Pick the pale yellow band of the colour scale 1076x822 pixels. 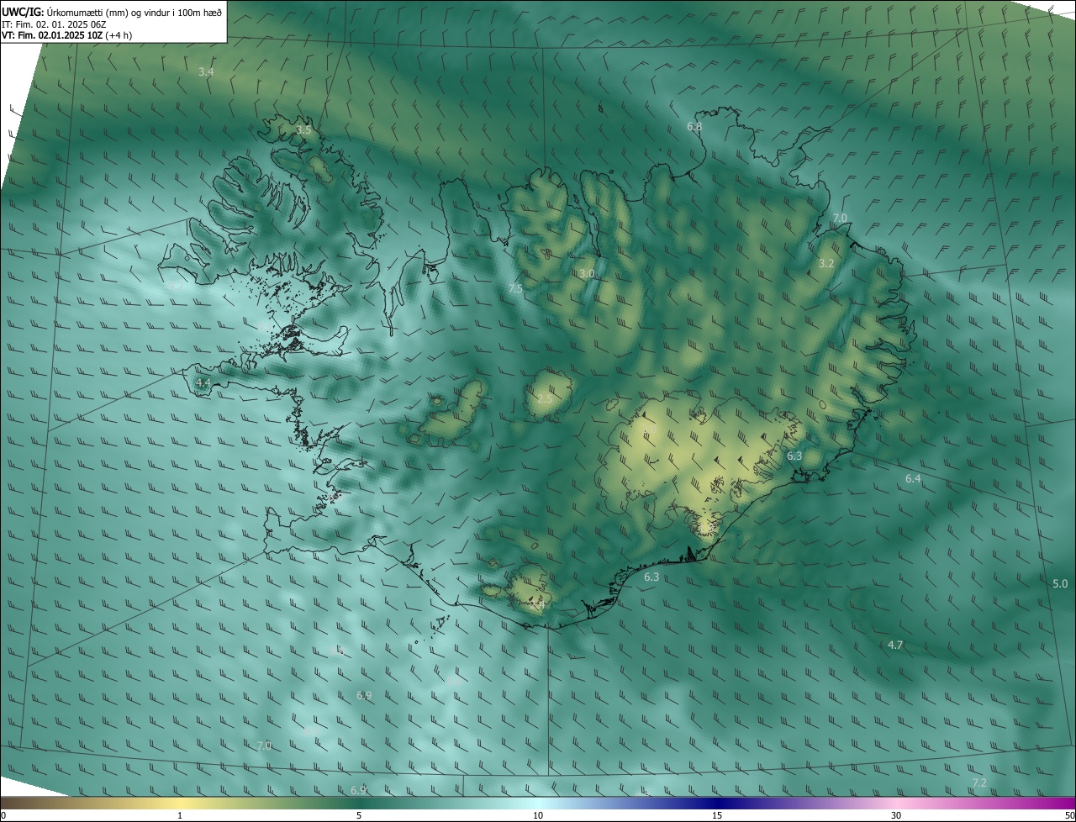coord(180,804)
